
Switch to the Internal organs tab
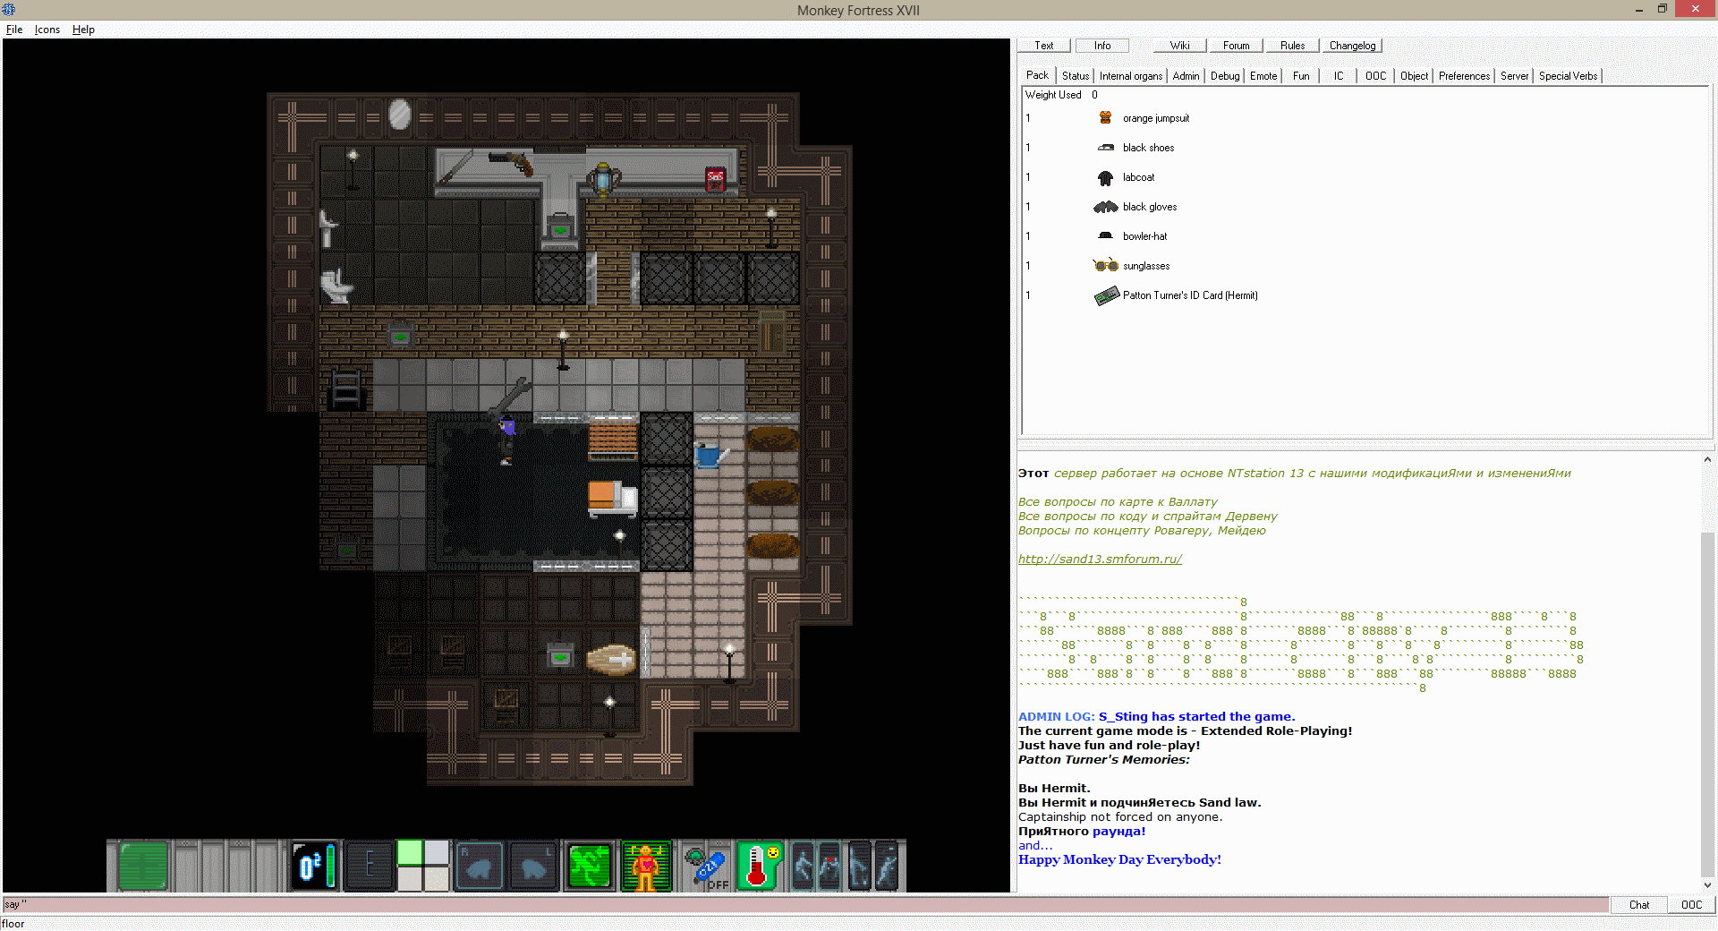[1131, 76]
